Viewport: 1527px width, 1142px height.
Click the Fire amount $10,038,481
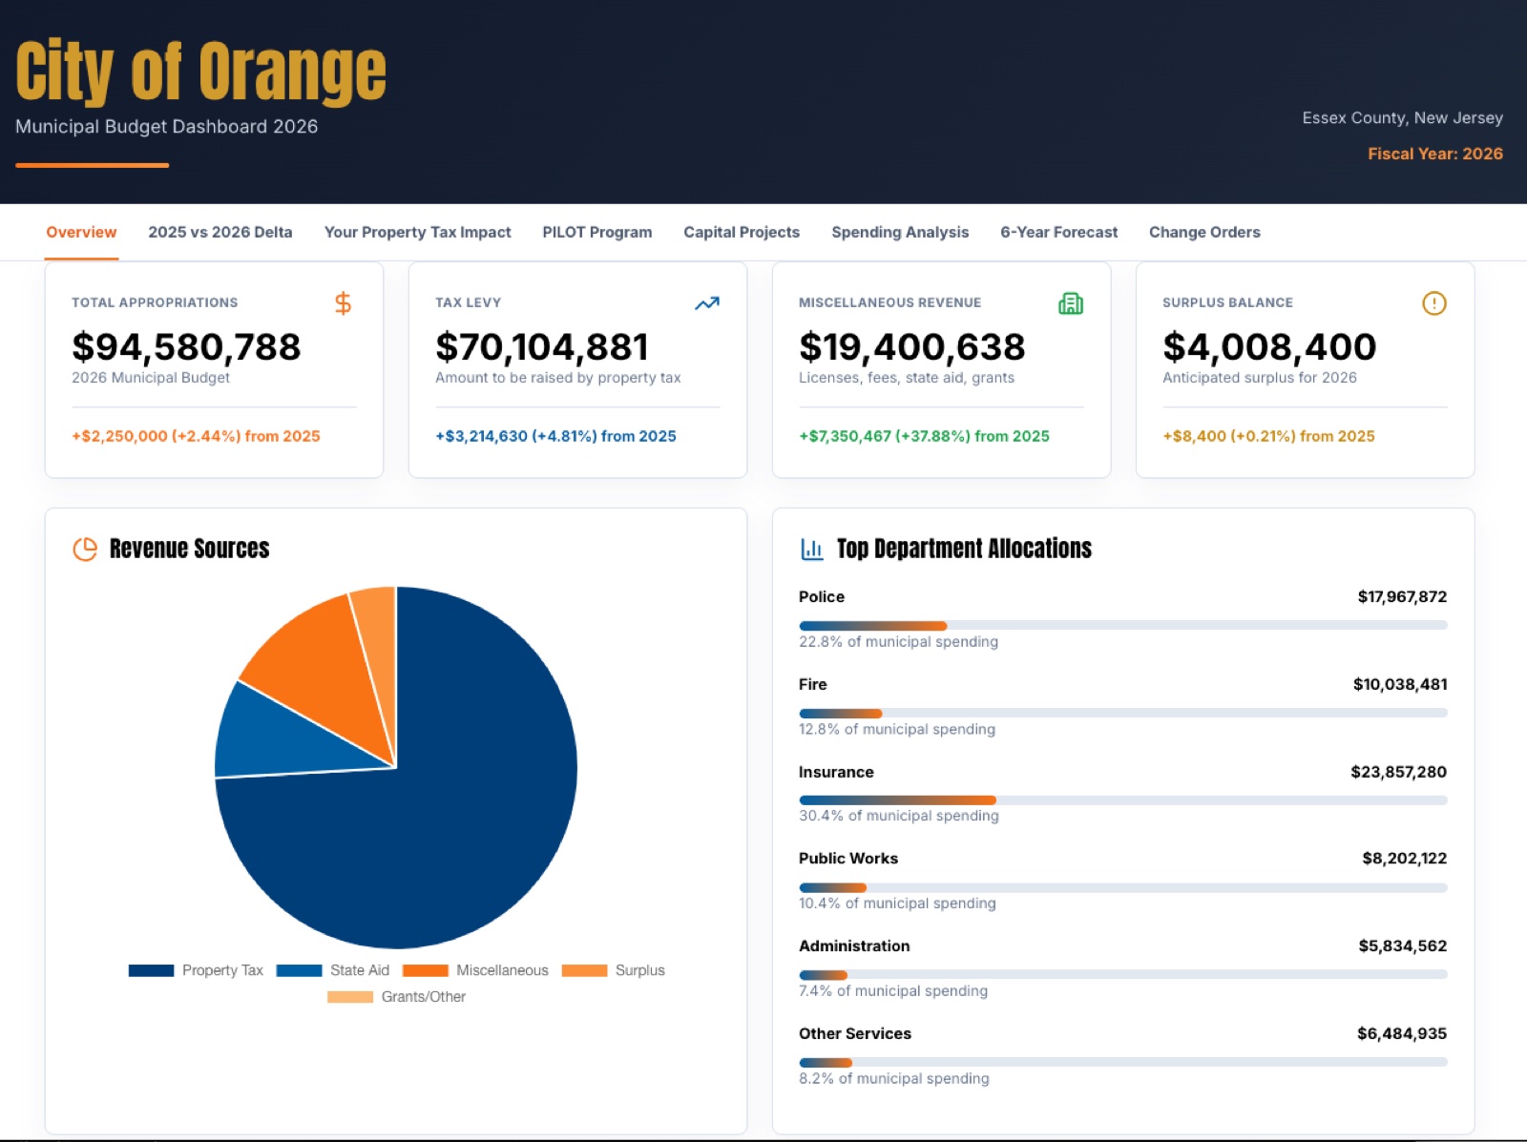coord(1400,684)
